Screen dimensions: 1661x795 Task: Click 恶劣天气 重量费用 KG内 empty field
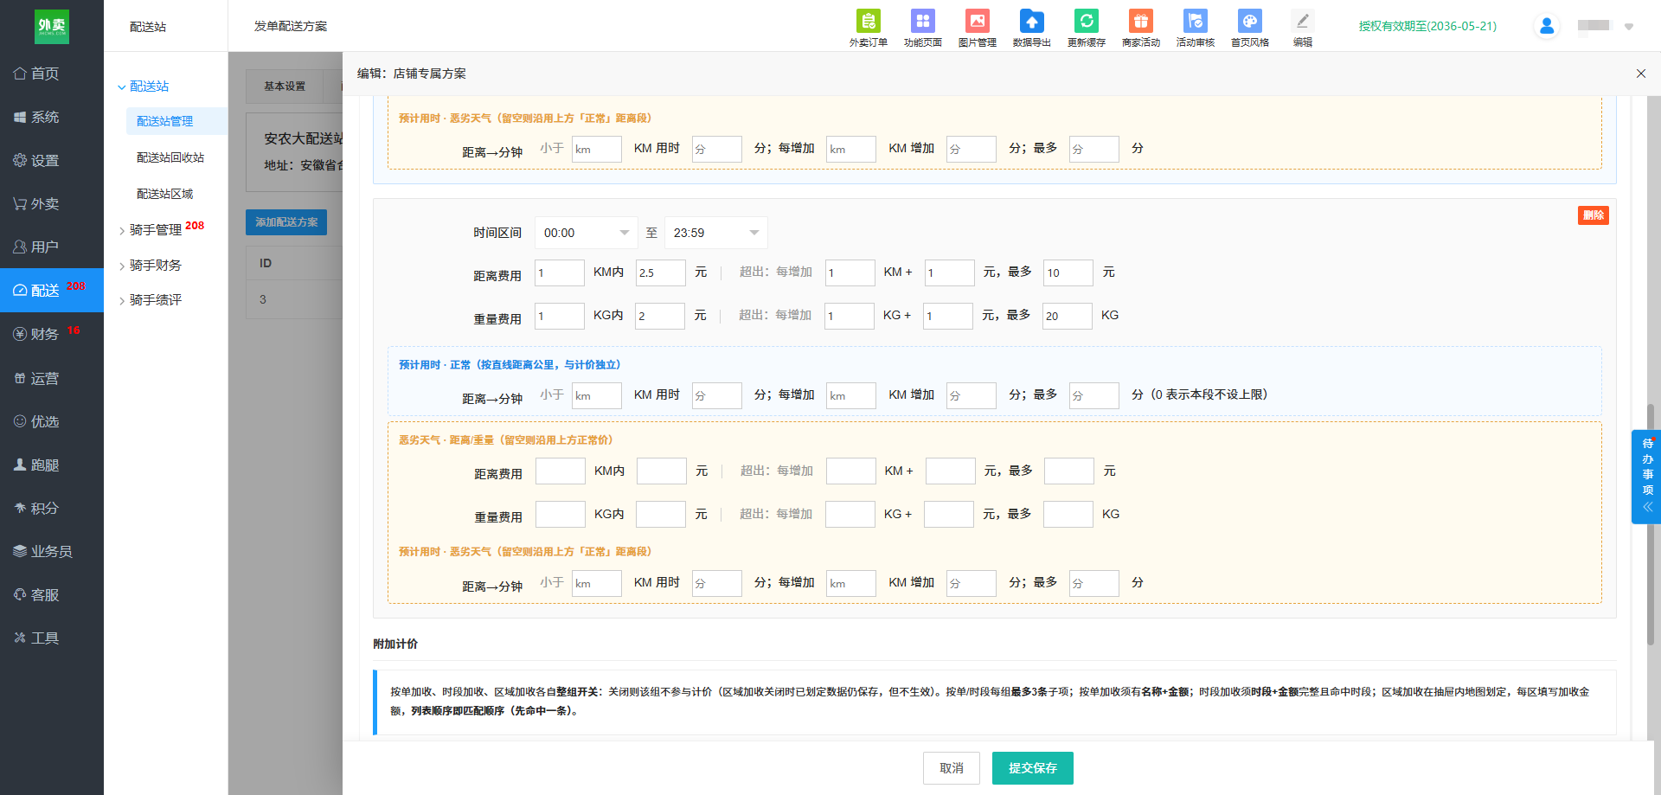(x=561, y=515)
